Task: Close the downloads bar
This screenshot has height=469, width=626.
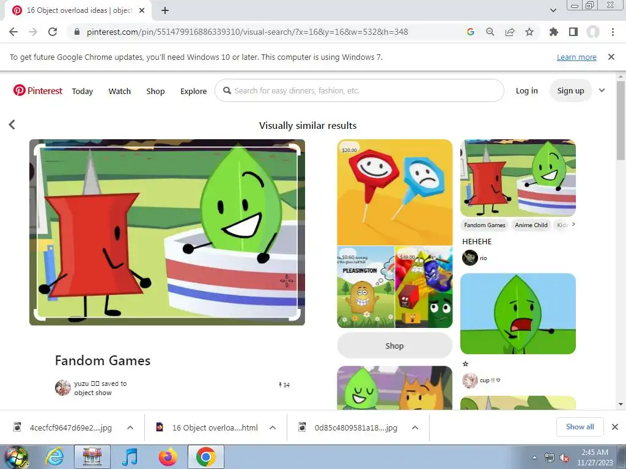Action: (615, 427)
